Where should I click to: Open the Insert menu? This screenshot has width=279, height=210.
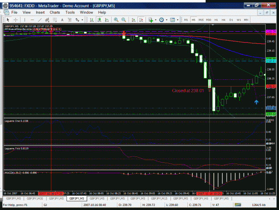click(40, 12)
